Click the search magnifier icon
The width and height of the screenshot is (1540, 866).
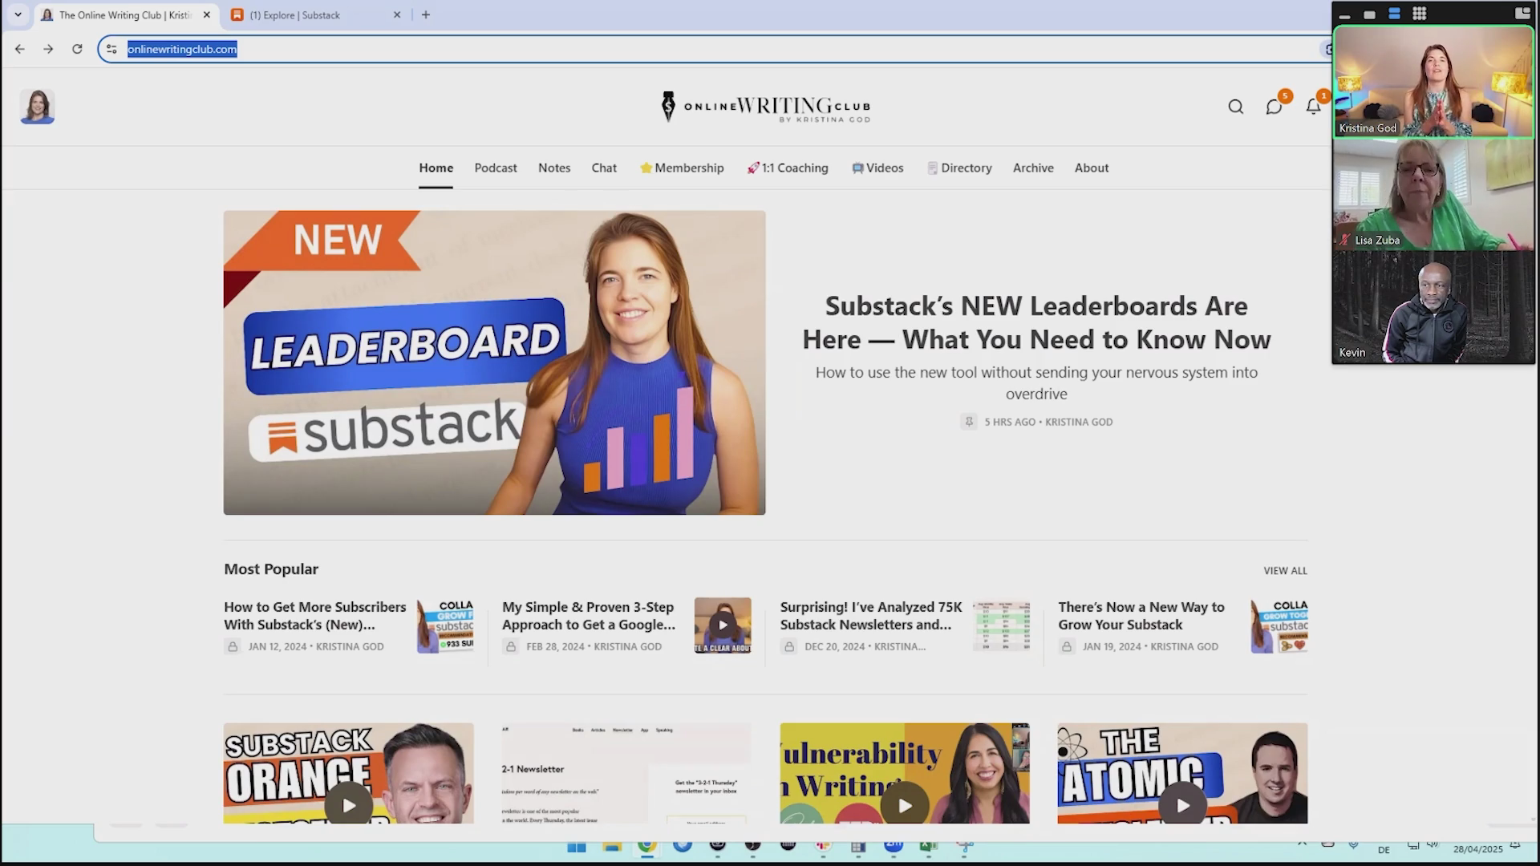pos(1235,107)
